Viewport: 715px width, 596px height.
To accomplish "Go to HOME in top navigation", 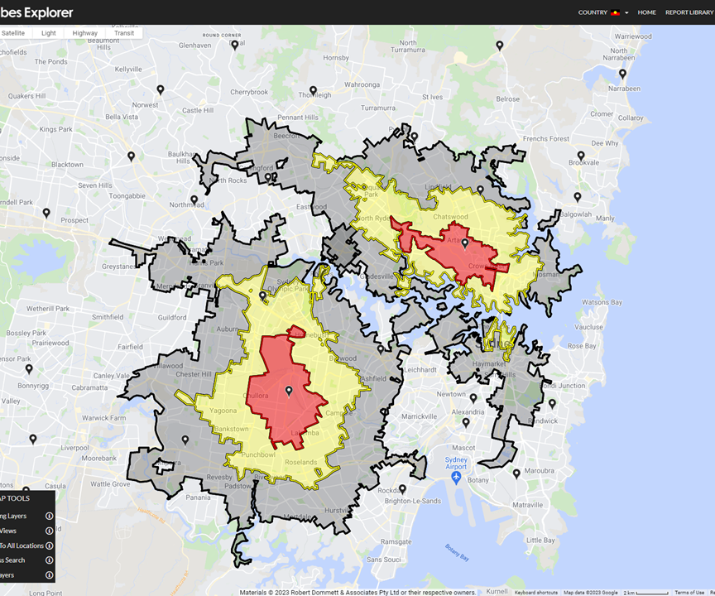I will [x=646, y=12].
